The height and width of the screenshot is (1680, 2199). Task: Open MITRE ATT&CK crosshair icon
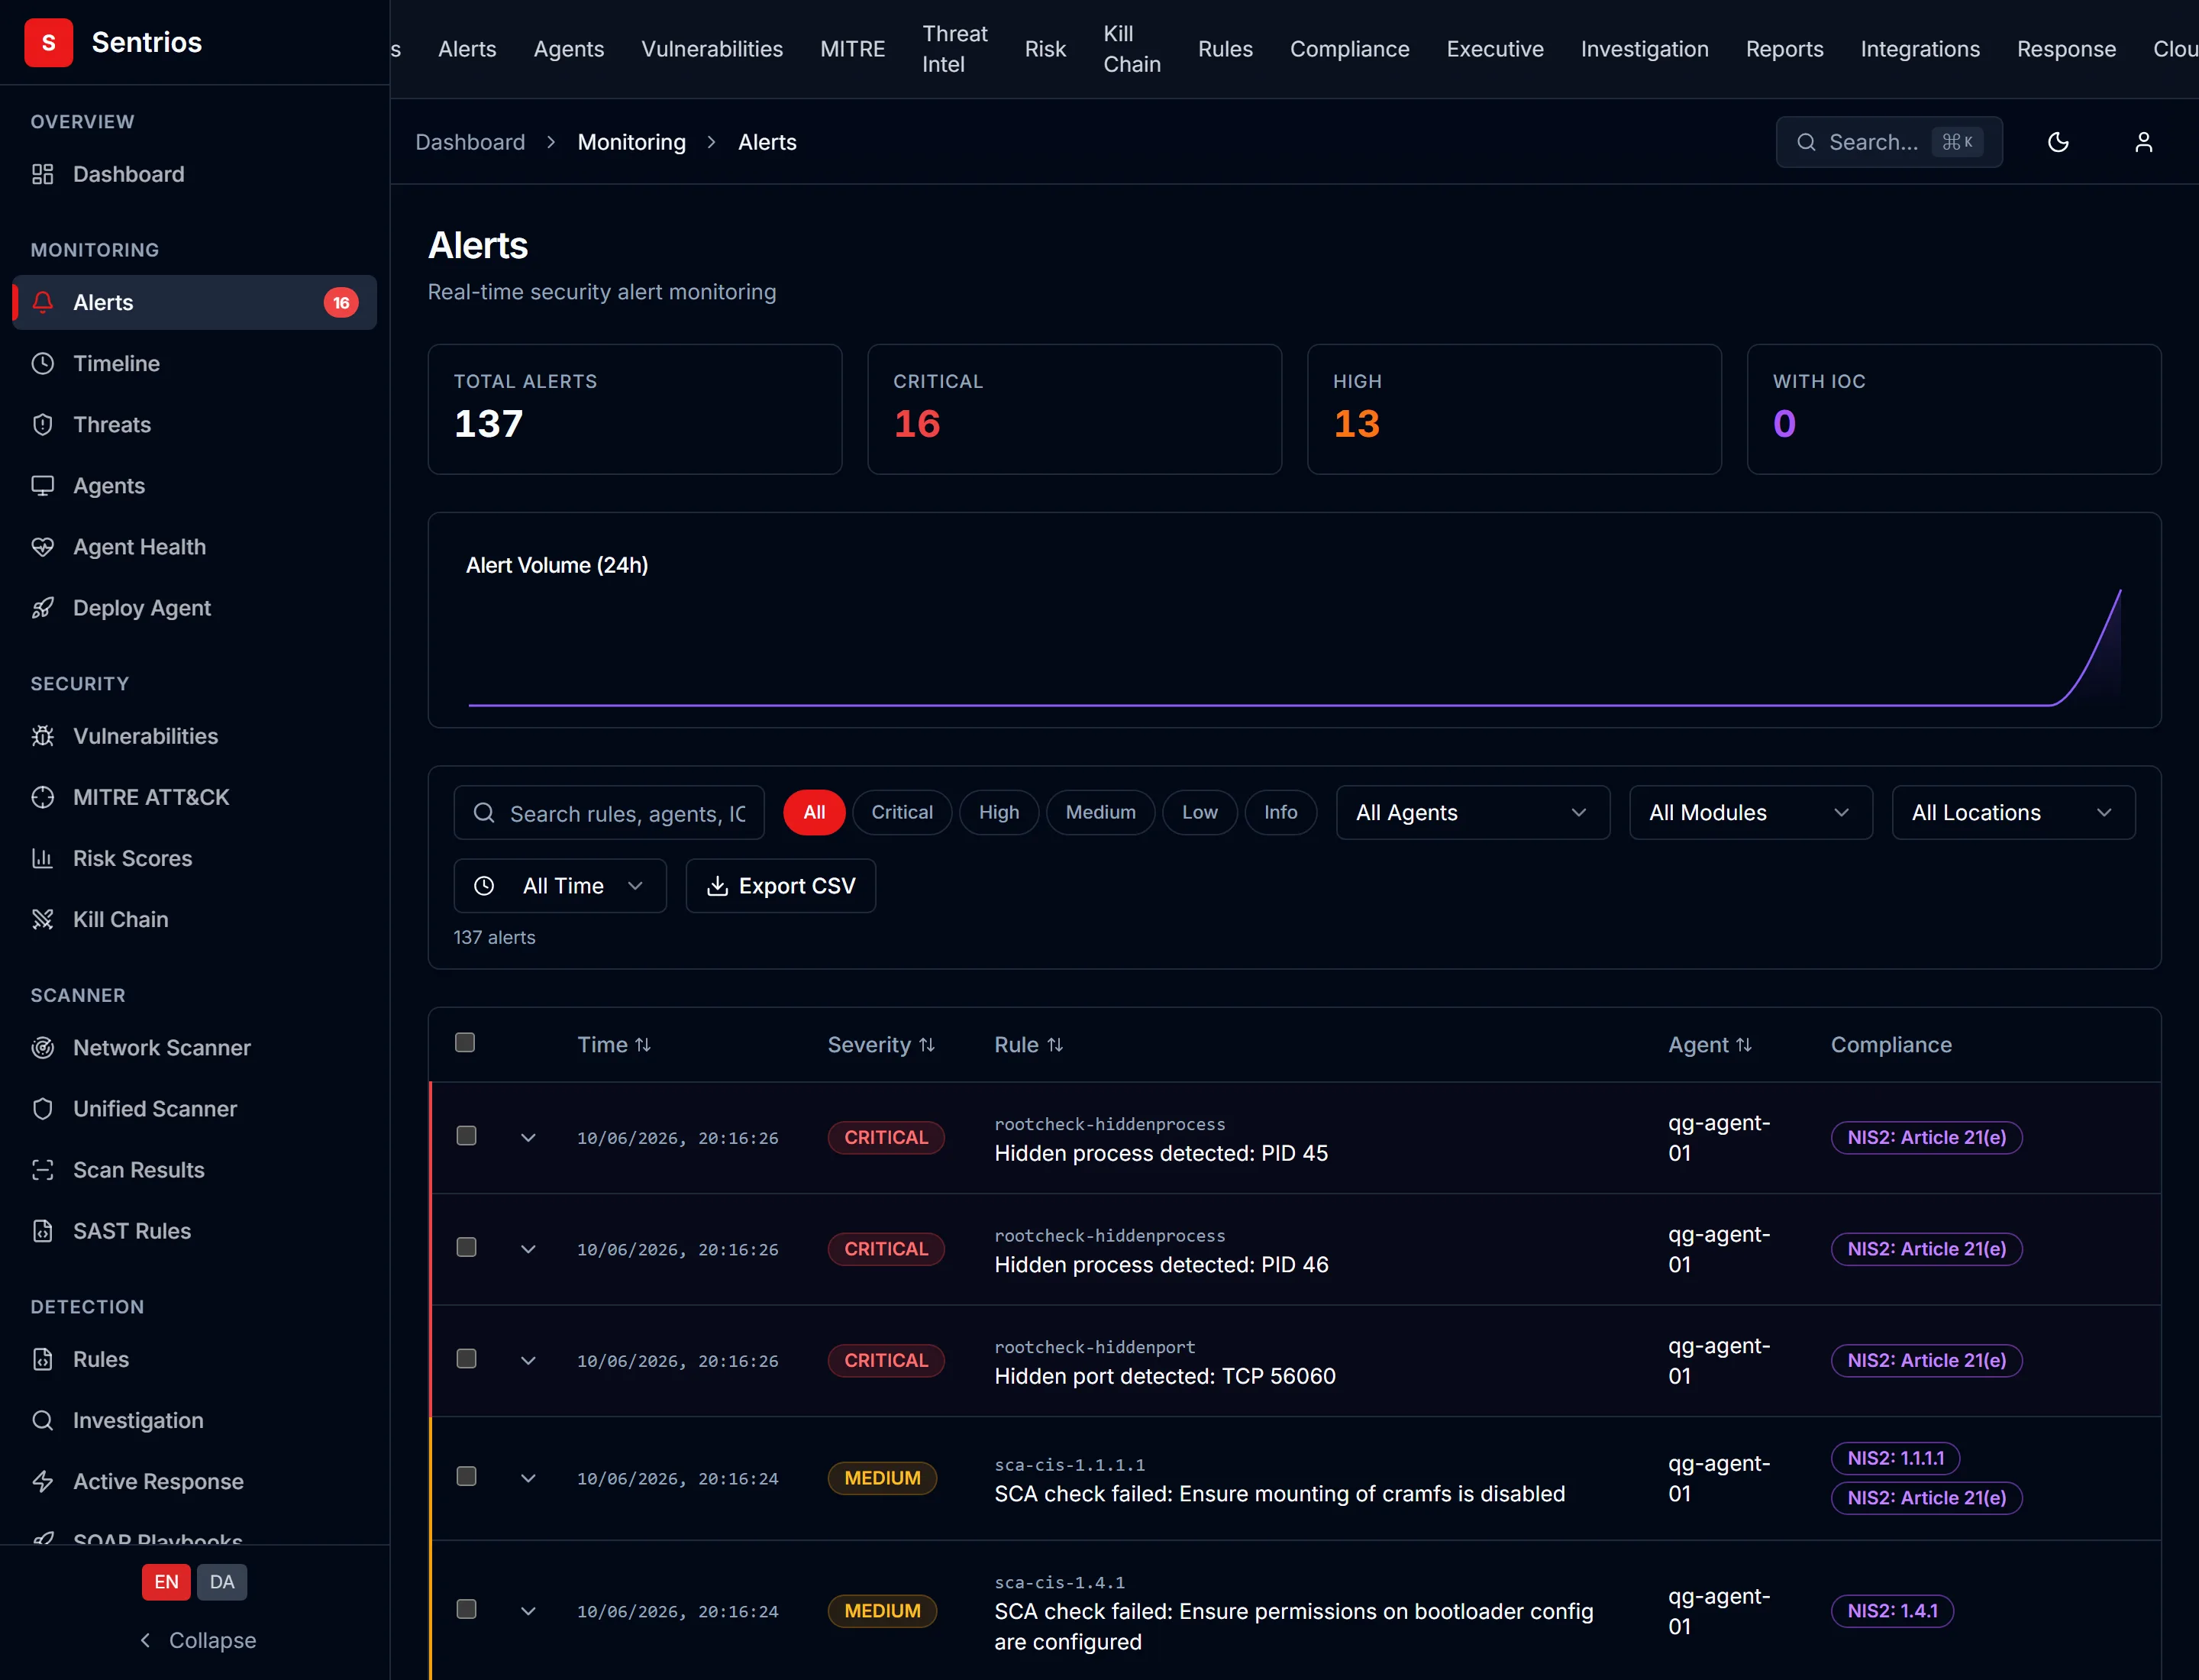[42, 797]
